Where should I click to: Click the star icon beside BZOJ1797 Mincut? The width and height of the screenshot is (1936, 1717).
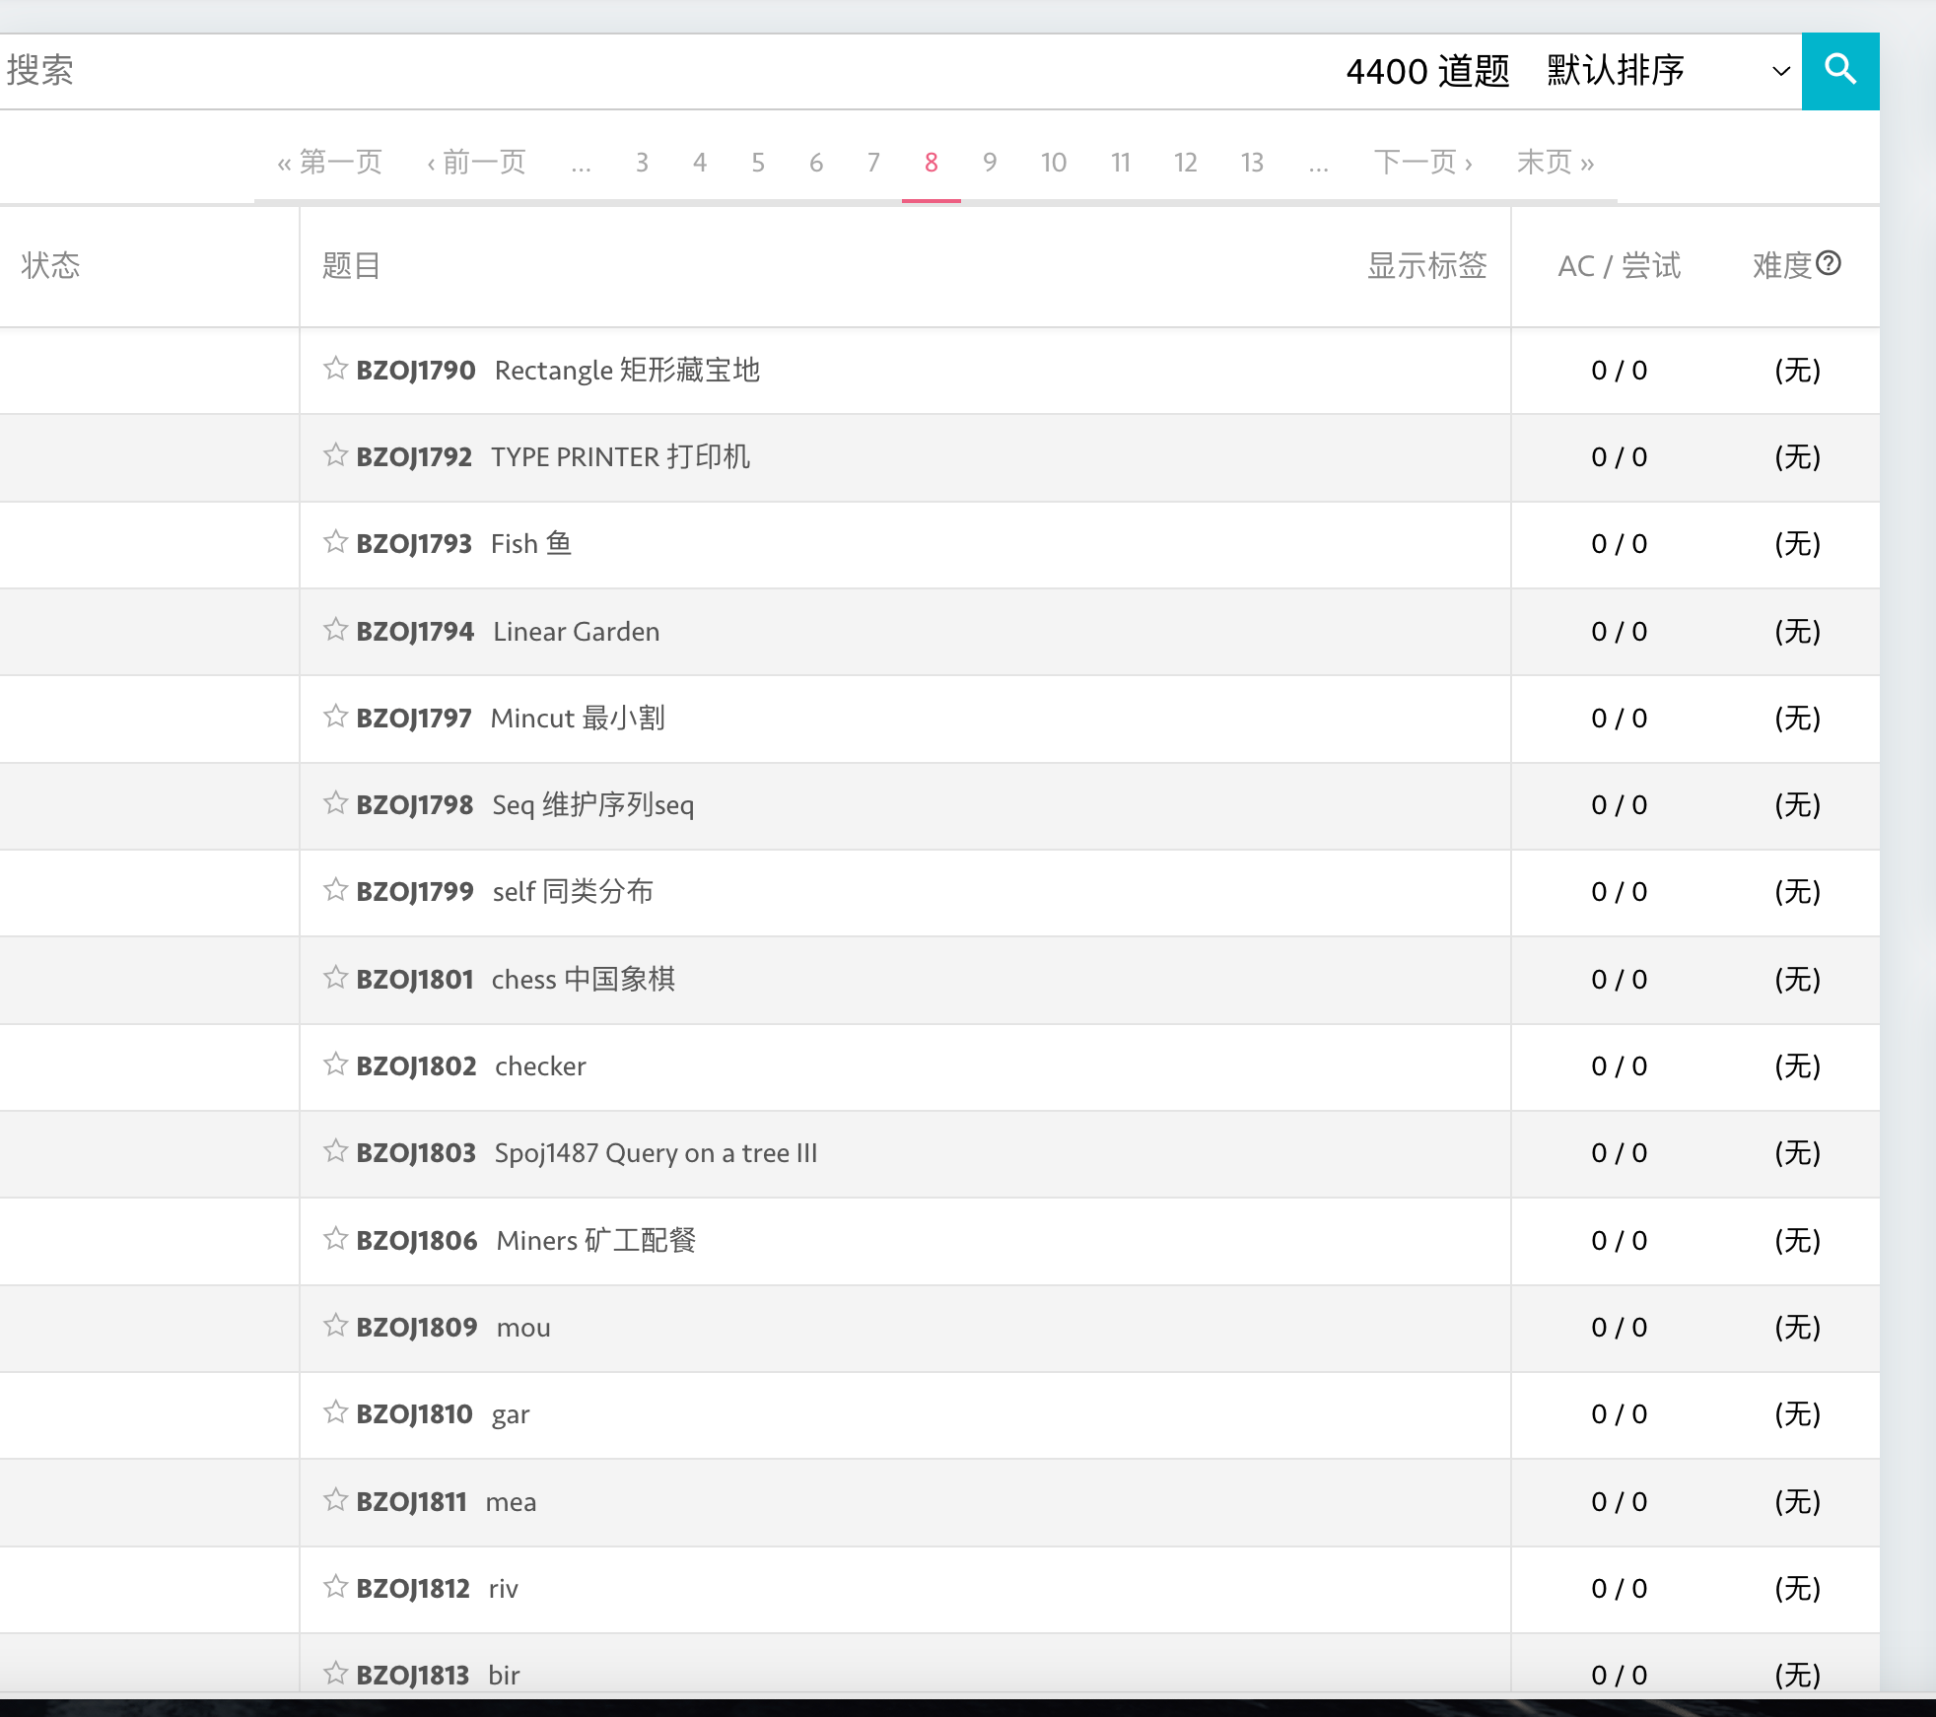335,717
